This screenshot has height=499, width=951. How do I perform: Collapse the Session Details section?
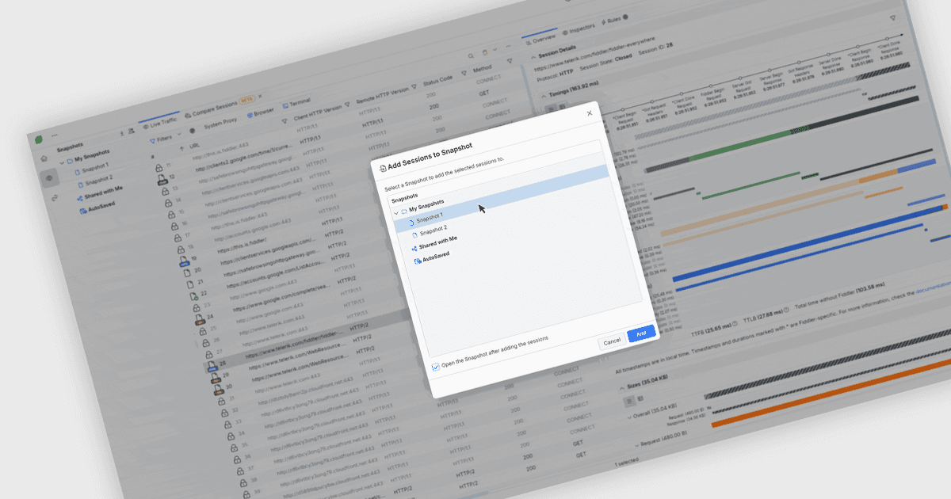533,58
